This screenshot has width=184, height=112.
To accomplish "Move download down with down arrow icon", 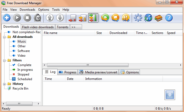I will click(60, 18).
